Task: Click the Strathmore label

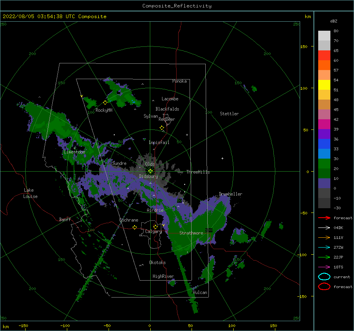Action: point(191,233)
